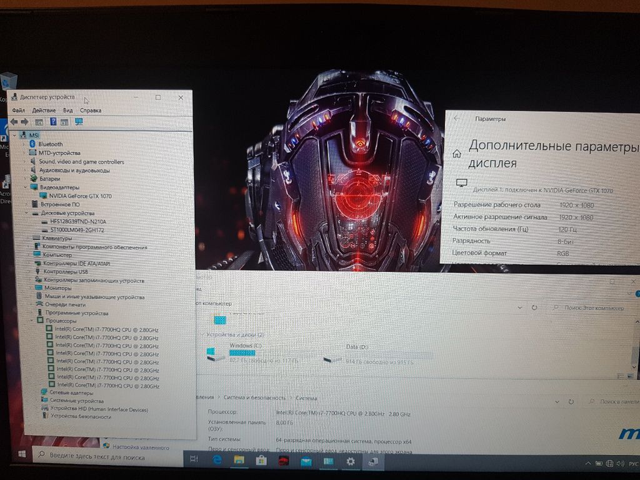Screen dimensions: 640x480
Task: Click the Back arrow in Device Manager toolbar
Action: pyautogui.click(x=14, y=122)
